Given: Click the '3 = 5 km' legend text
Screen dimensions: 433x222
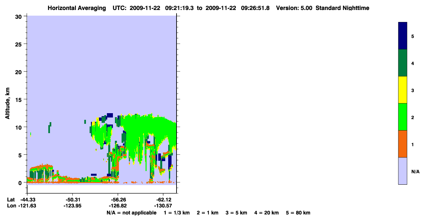Looking at the screenshot, I should [x=236, y=213].
